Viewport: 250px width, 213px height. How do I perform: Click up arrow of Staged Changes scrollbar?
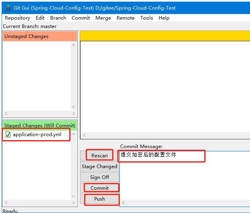pos(73,134)
